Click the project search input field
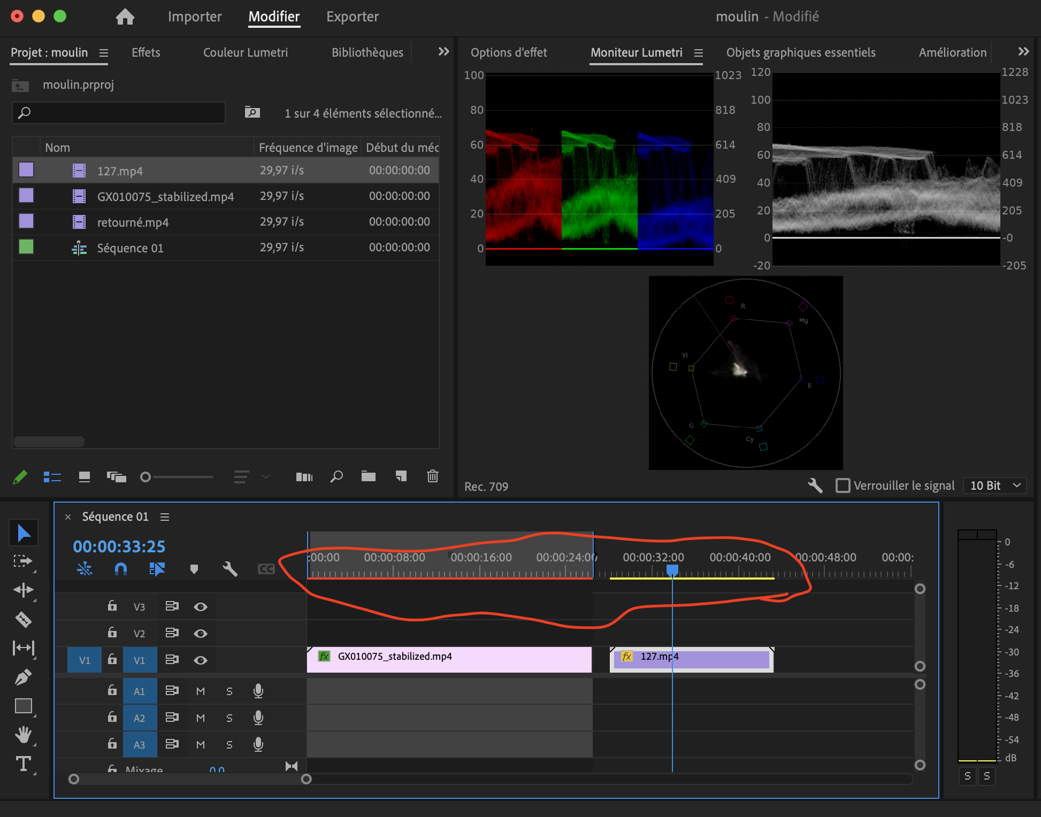The width and height of the screenshot is (1041, 817). pyautogui.click(x=119, y=113)
